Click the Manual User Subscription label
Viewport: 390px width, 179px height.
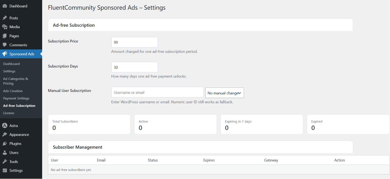tap(70, 91)
